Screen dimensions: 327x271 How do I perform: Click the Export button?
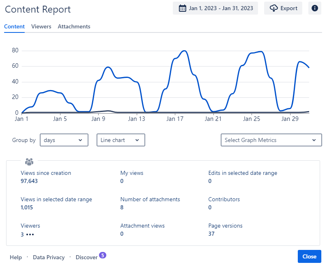point(283,8)
